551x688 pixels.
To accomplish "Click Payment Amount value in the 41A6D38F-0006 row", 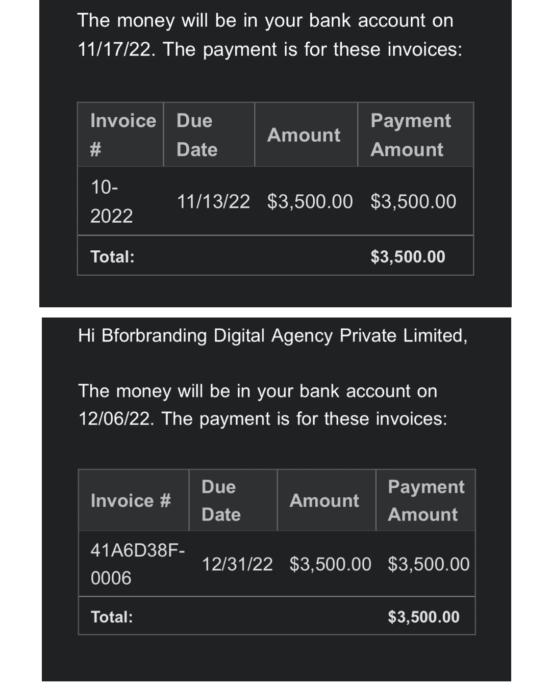I will [x=429, y=564].
